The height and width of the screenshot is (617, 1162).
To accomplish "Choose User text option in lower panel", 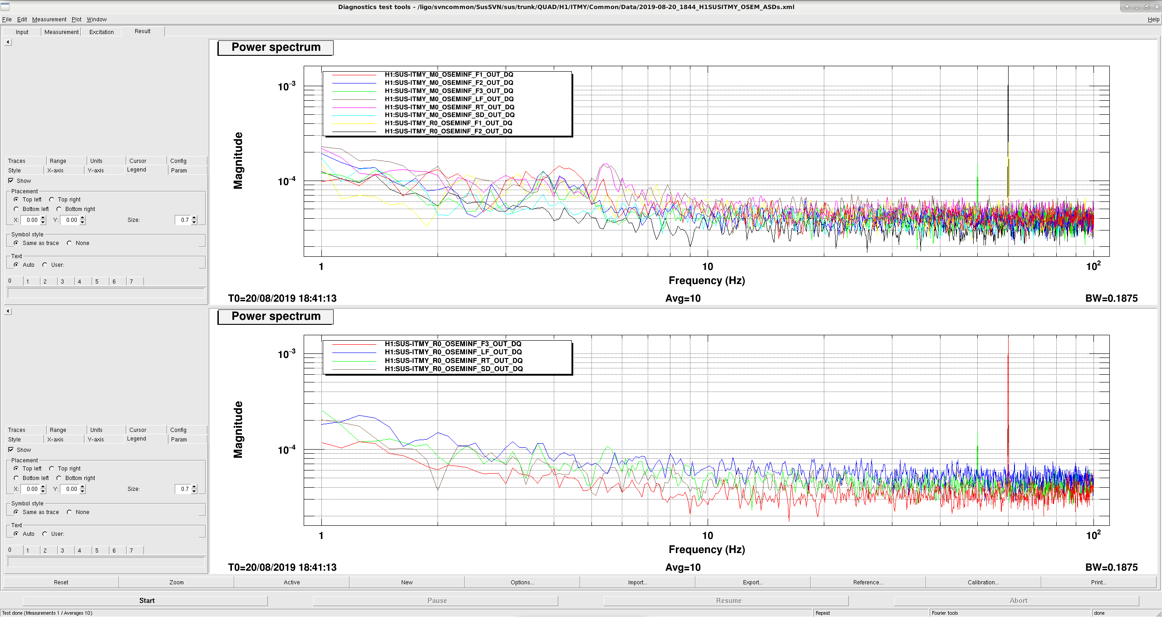I will (x=45, y=534).
